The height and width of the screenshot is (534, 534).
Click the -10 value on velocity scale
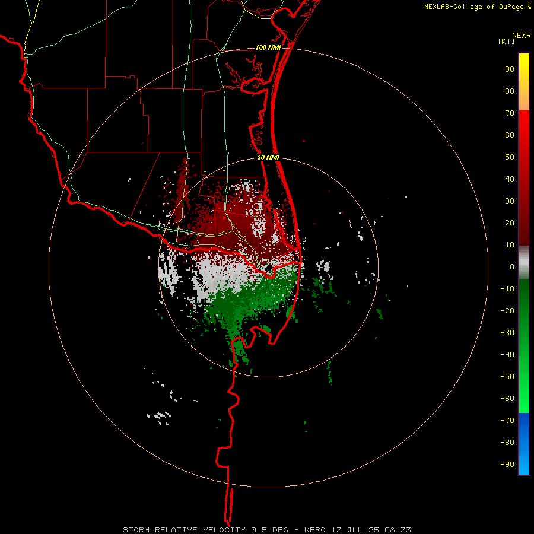(x=507, y=289)
